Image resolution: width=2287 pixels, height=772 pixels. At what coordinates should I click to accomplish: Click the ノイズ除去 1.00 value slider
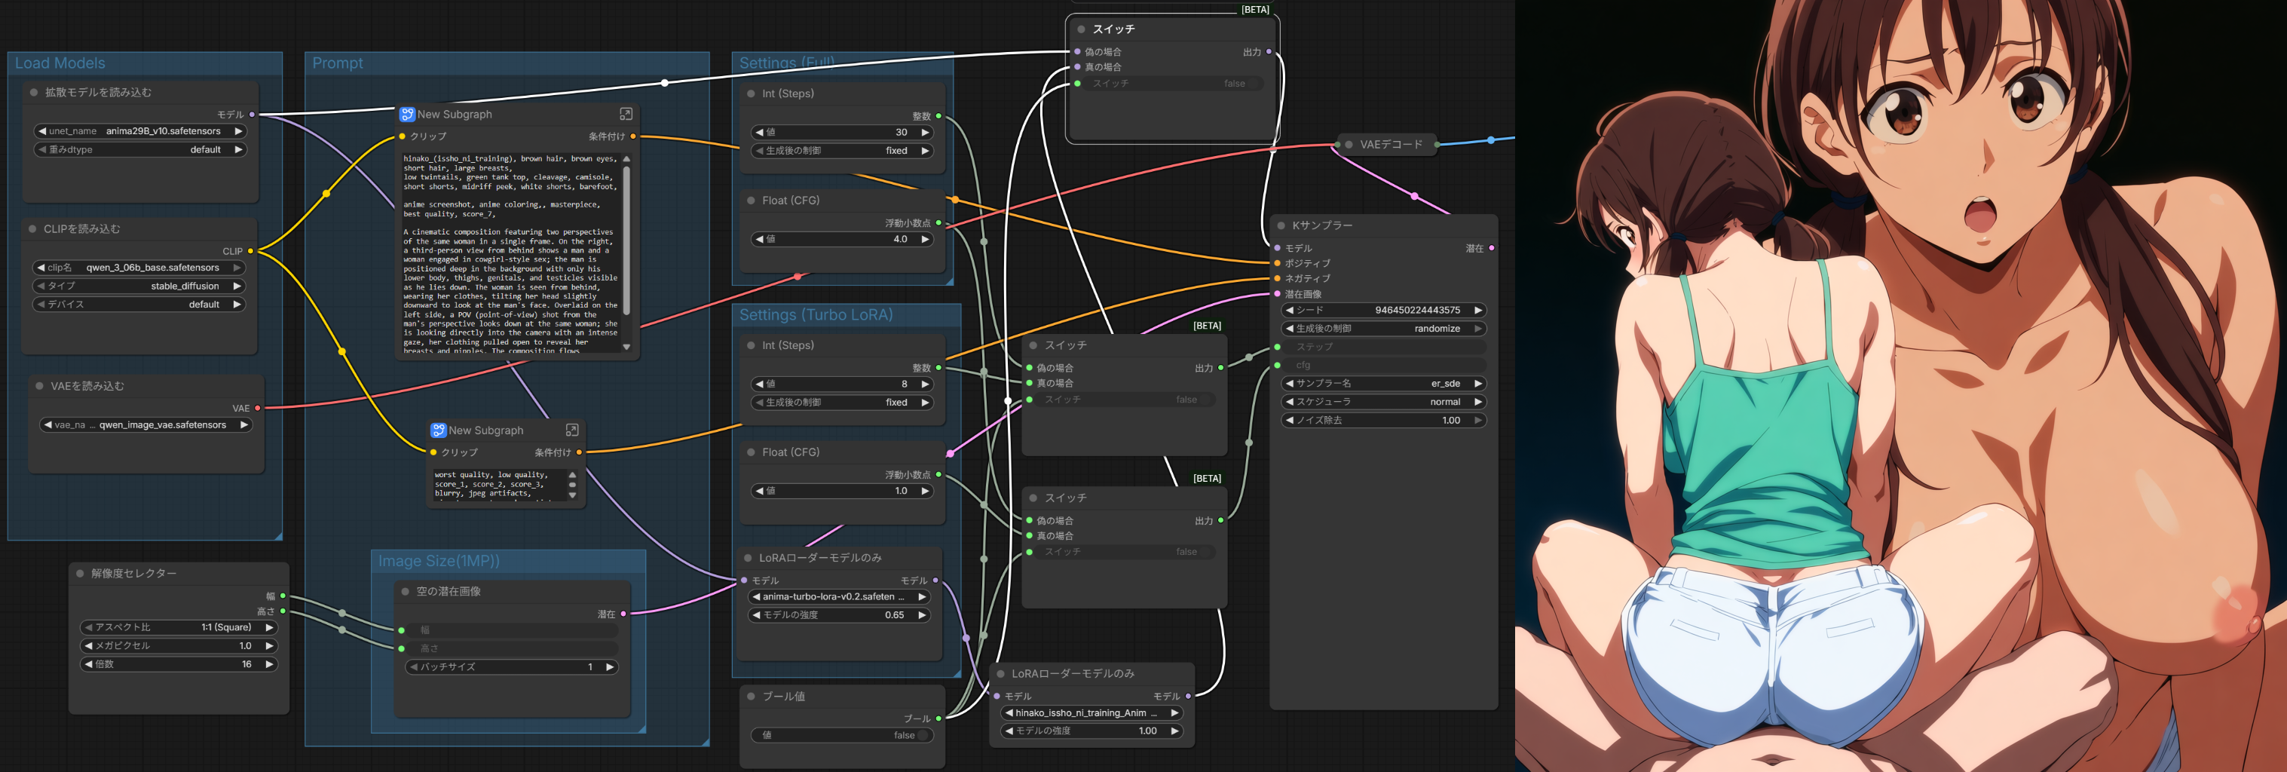coord(1384,421)
